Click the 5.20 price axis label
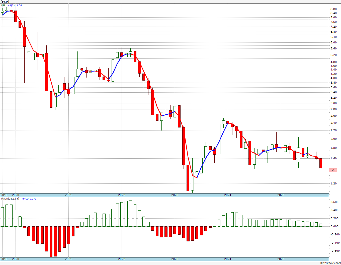This screenshot has width=341, height=265. (x=333, y=55)
